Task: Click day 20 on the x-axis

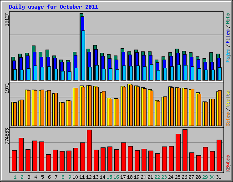Action: point(143,177)
